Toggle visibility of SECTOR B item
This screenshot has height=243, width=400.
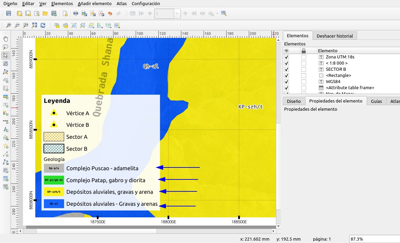coord(287,69)
